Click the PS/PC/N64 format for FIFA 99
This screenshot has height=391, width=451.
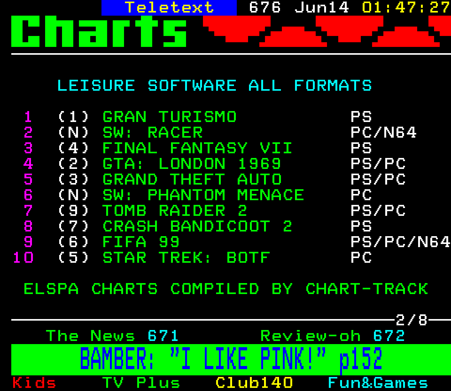[x=401, y=242]
